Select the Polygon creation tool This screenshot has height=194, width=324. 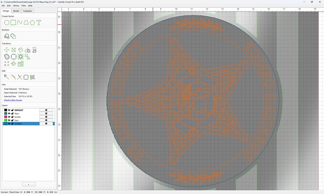(x=32, y=22)
